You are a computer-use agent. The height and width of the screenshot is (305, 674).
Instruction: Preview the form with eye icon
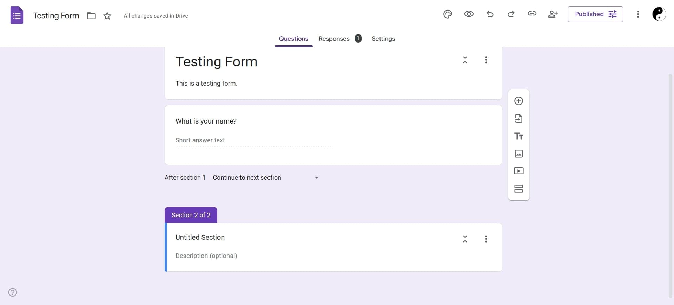click(469, 14)
